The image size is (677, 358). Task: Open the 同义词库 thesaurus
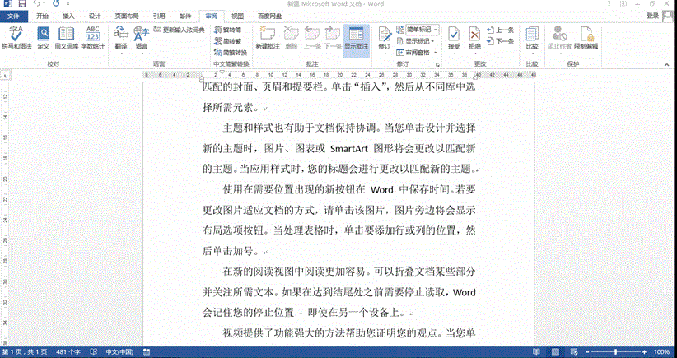(68, 37)
